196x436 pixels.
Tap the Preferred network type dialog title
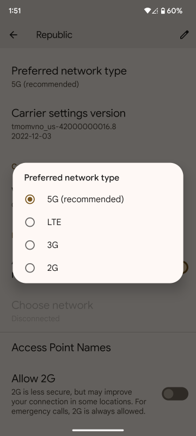[x=72, y=178]
